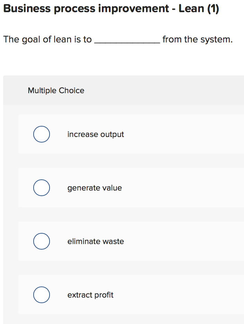
Task: Click the question title heading
Action: 111,8
